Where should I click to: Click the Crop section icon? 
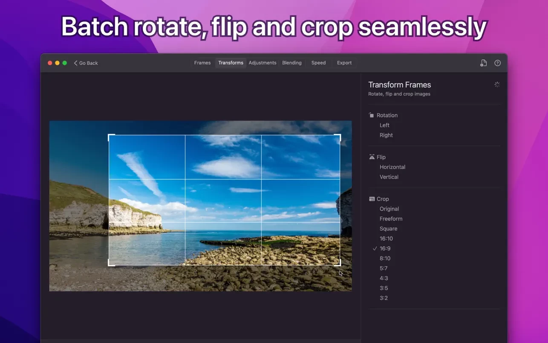coord(372,199)
